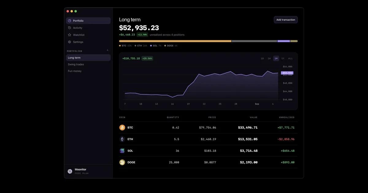
Task: Open the Portfolio section
Action: [x=88, y=21]
